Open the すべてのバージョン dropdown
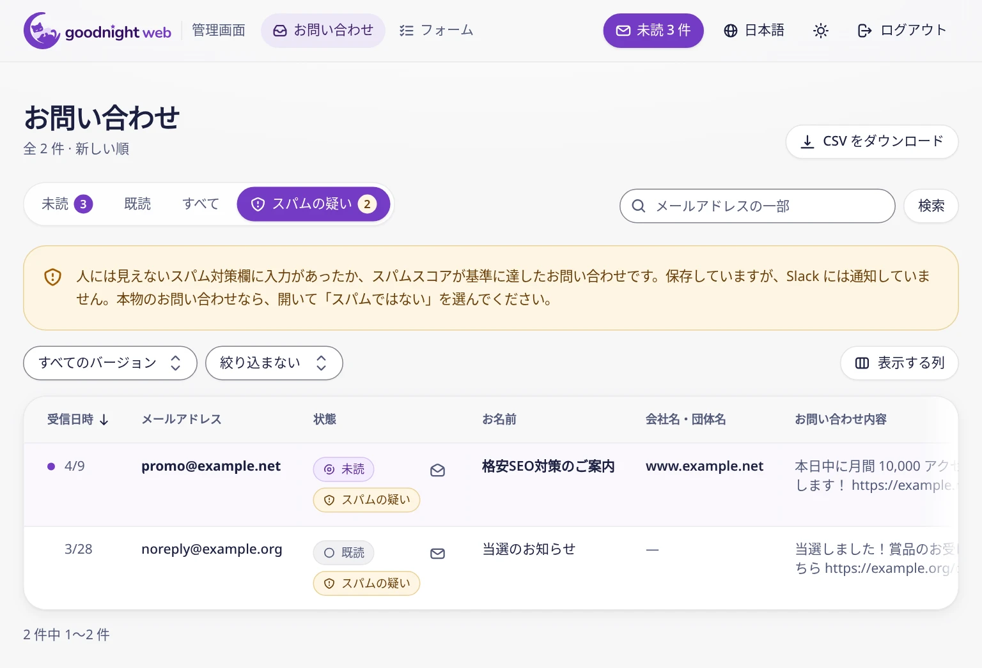The height and width of the screenshot is (668, 982). (110, 363)
